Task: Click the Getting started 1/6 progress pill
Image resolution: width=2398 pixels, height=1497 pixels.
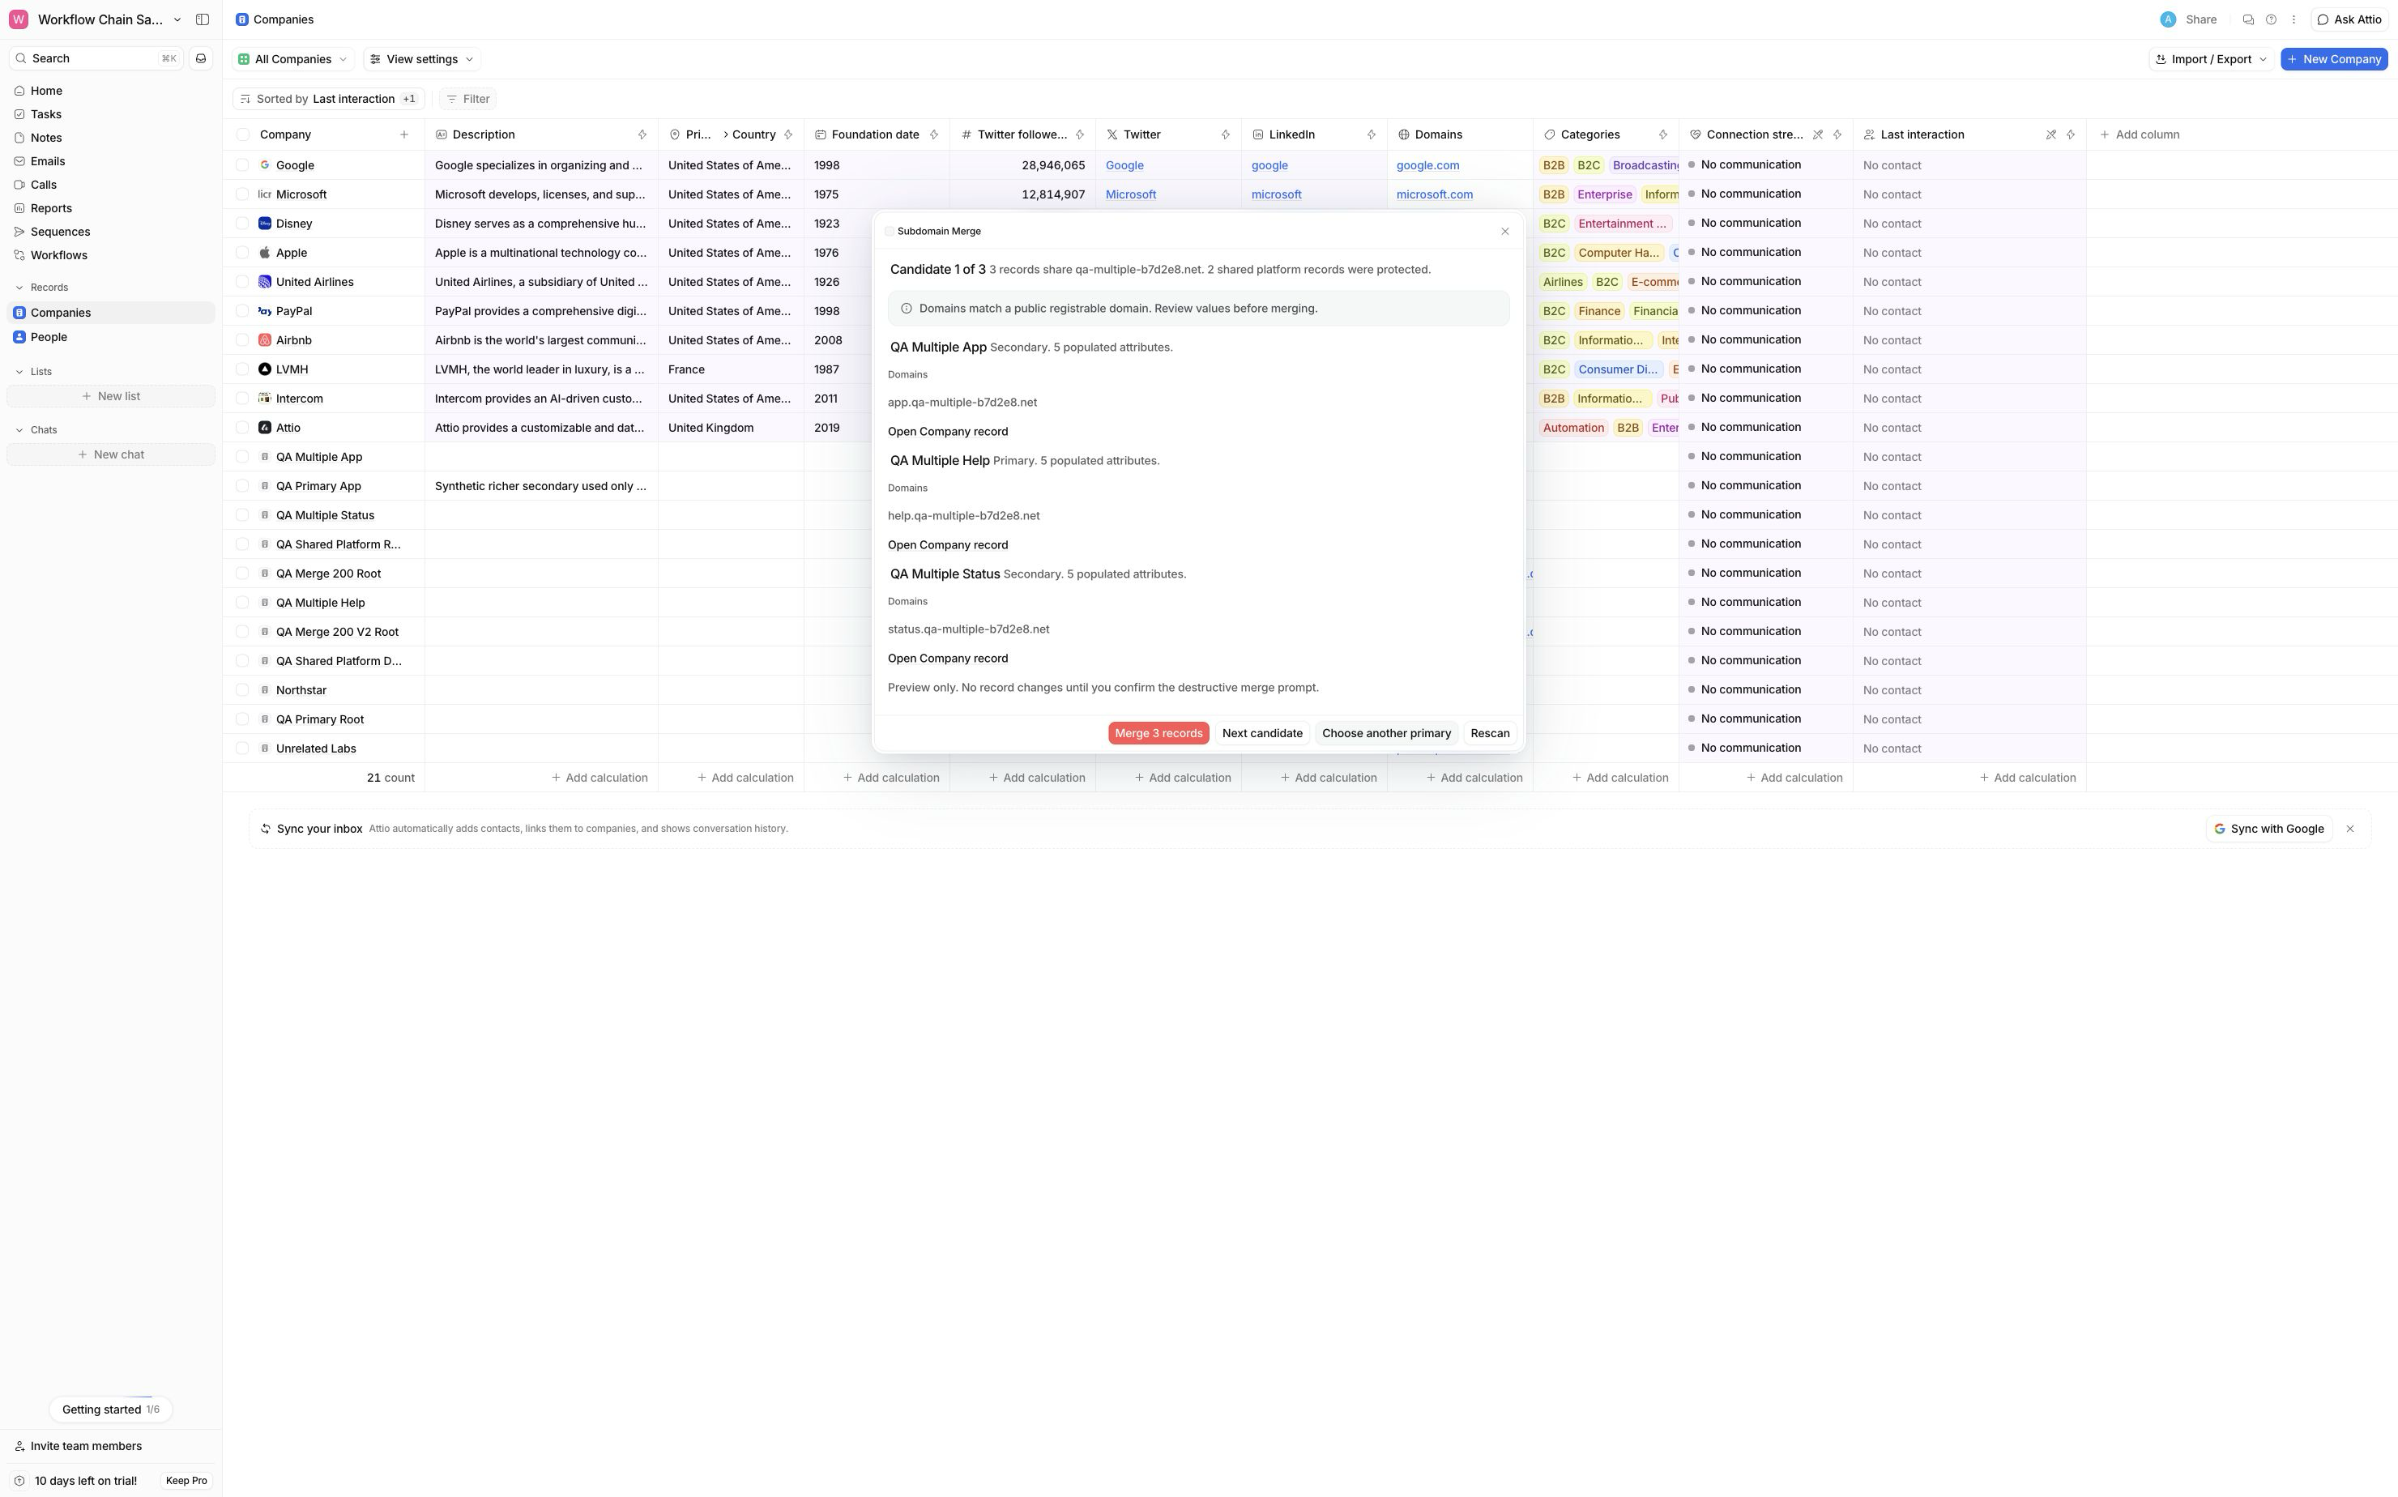Action: [x=111, y=1410]
